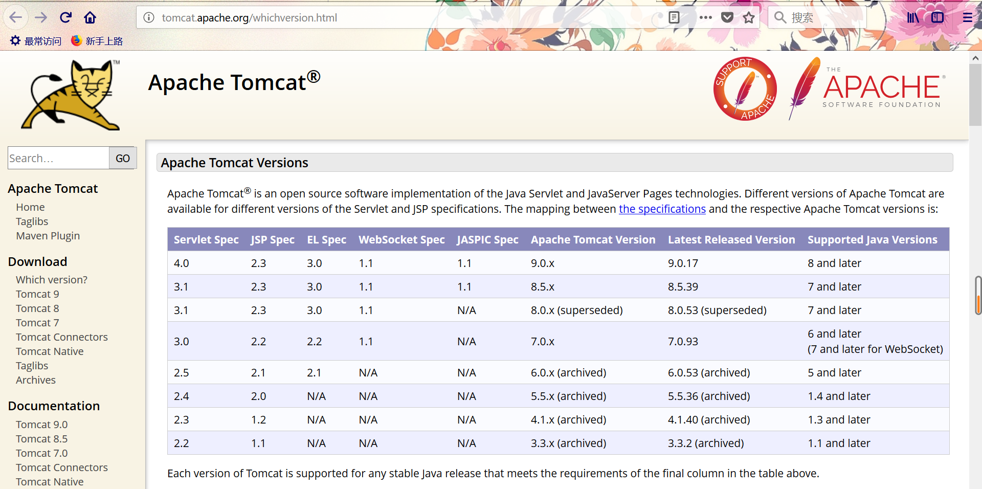This screenshot has height=489, width=982.
Task: Click the Support Apache round logo
Action: 745,89
